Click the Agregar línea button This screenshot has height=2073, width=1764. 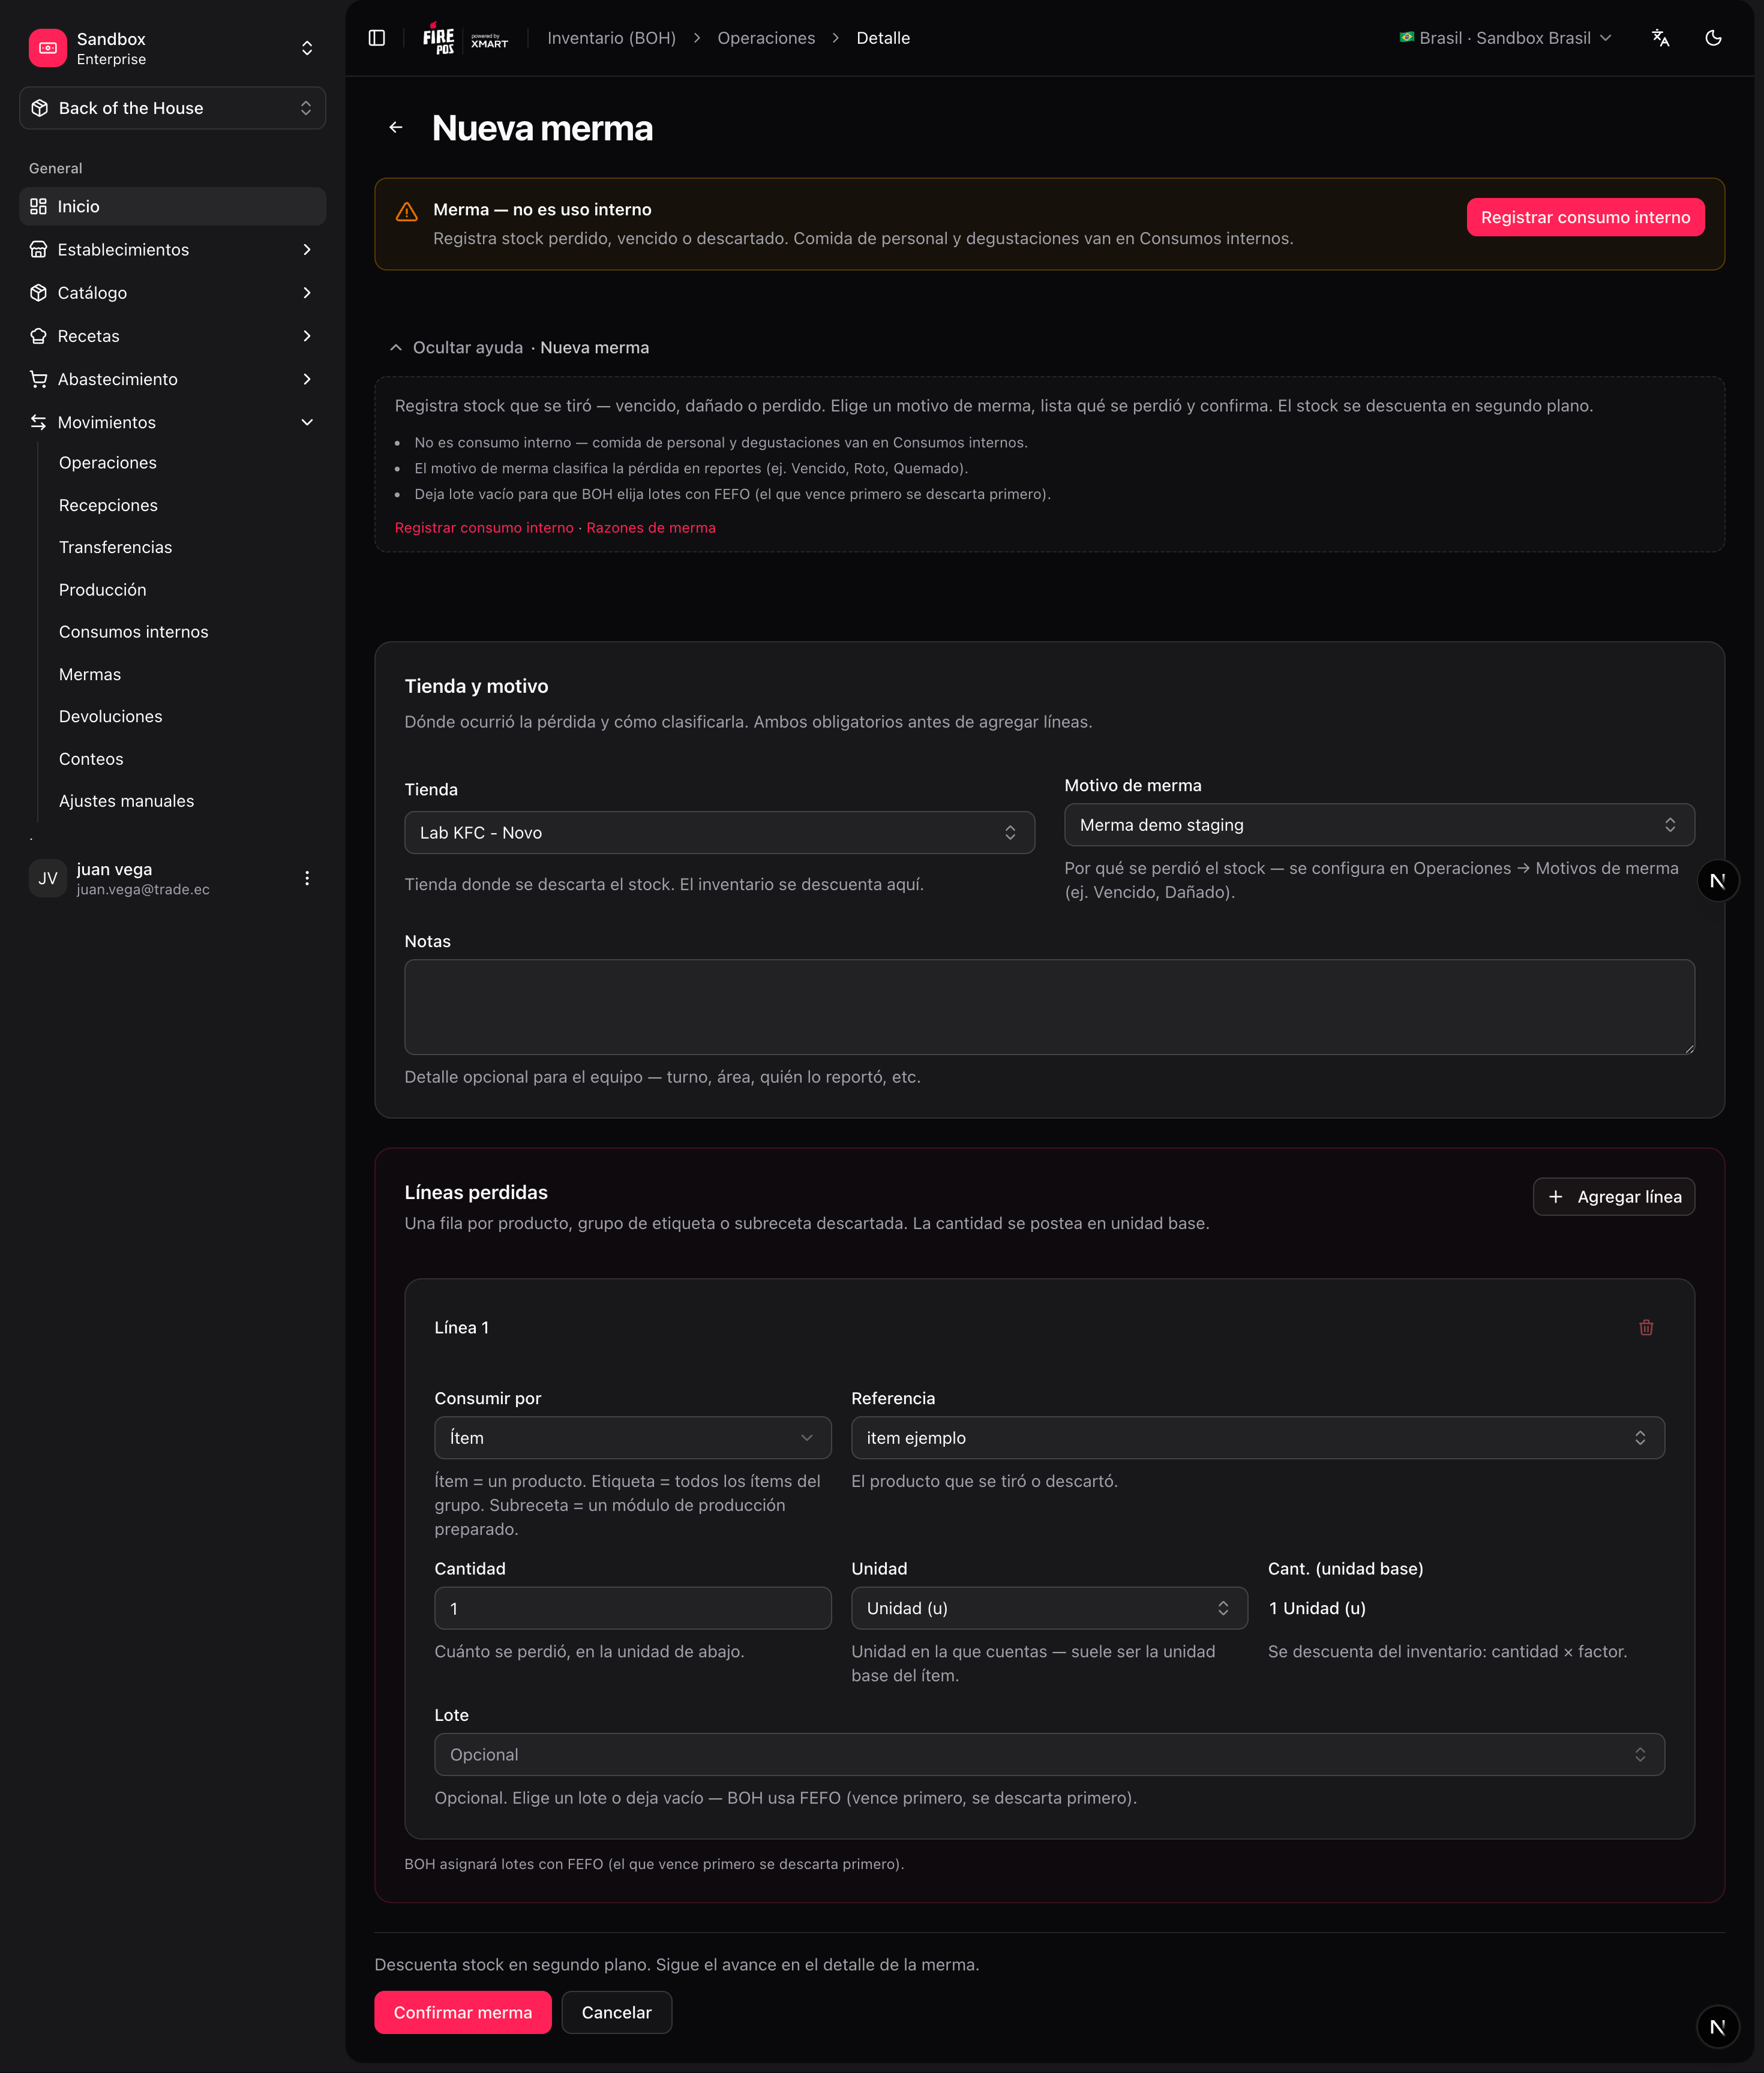tap(1613, 1197)
